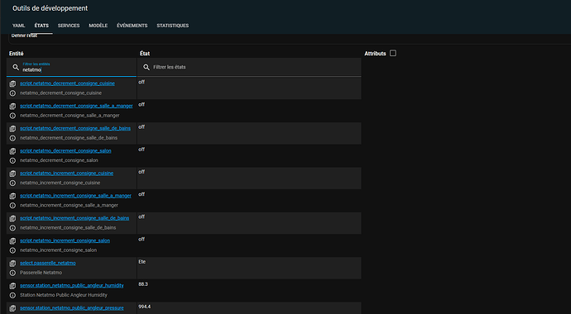
Task: Click search icon in state filter
Action: [x=146, y=67]
